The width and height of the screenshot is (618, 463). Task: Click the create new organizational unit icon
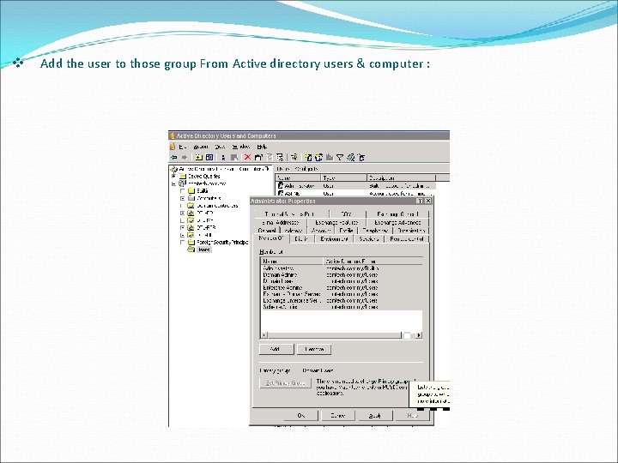[330, 158]
